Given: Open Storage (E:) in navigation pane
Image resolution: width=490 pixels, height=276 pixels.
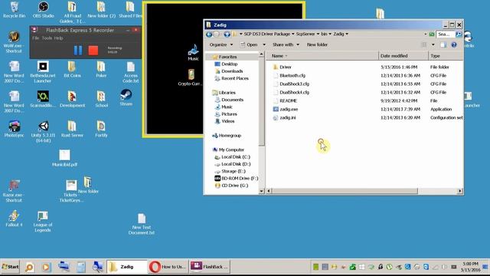Looking at the screenshot, I should tap(230, 171).
